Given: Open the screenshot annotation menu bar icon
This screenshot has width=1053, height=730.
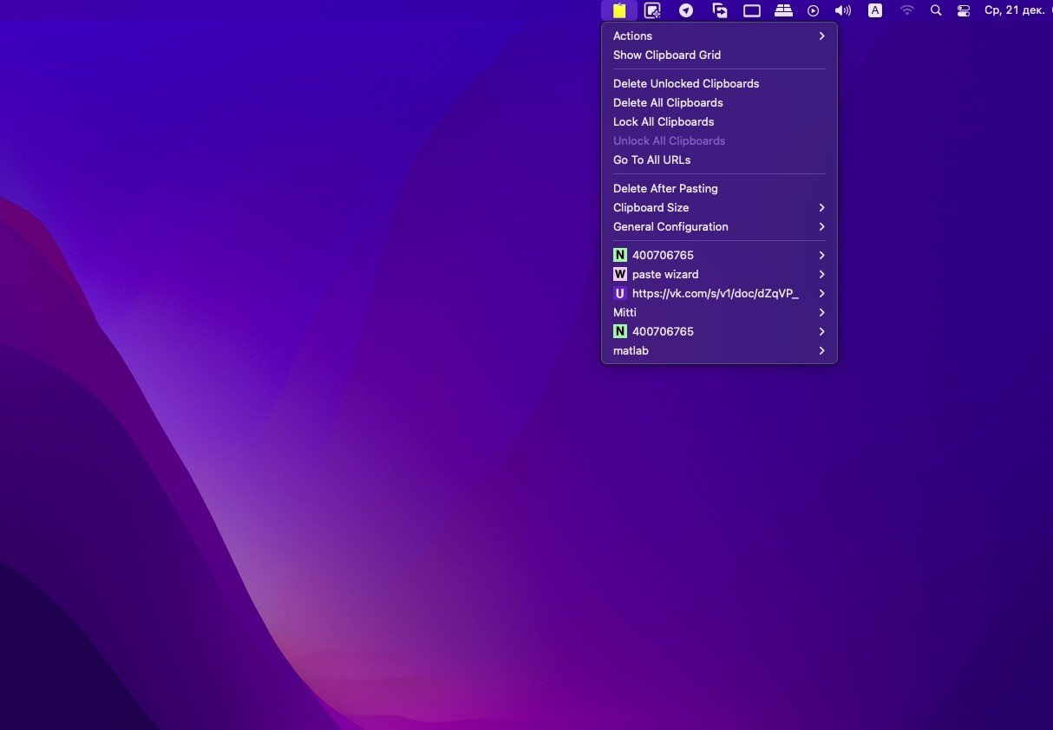Looking at the screenshot, I should [x=652, y=10].
